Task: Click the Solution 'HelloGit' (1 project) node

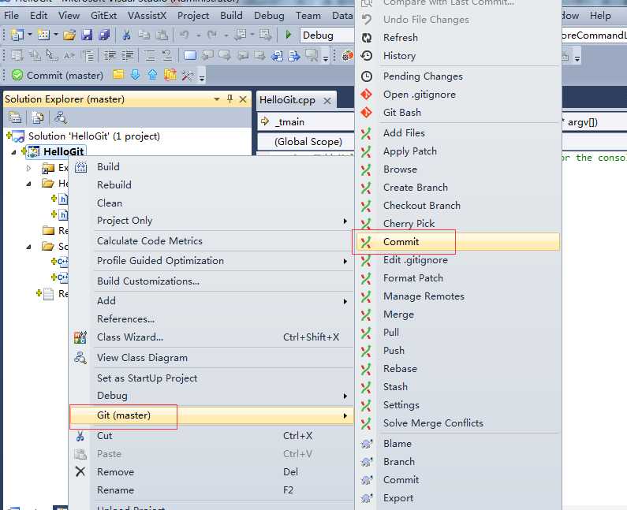Action: [x=94, y=136]
